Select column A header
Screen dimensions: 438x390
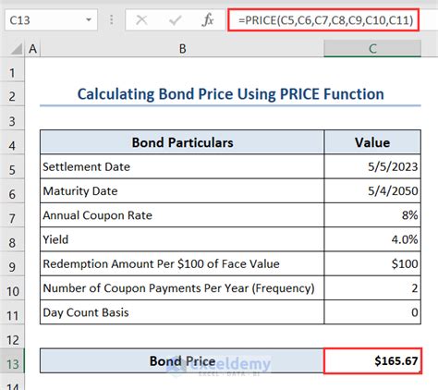coord(32,49)
